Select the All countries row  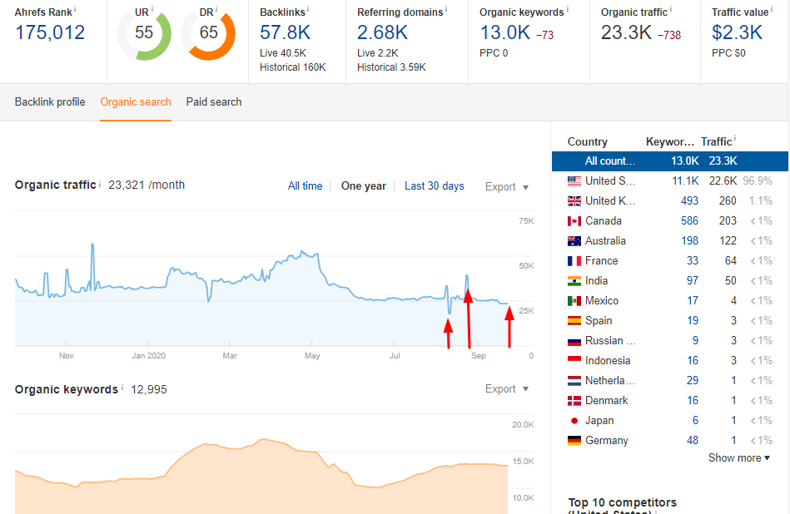tap(669, 161)
